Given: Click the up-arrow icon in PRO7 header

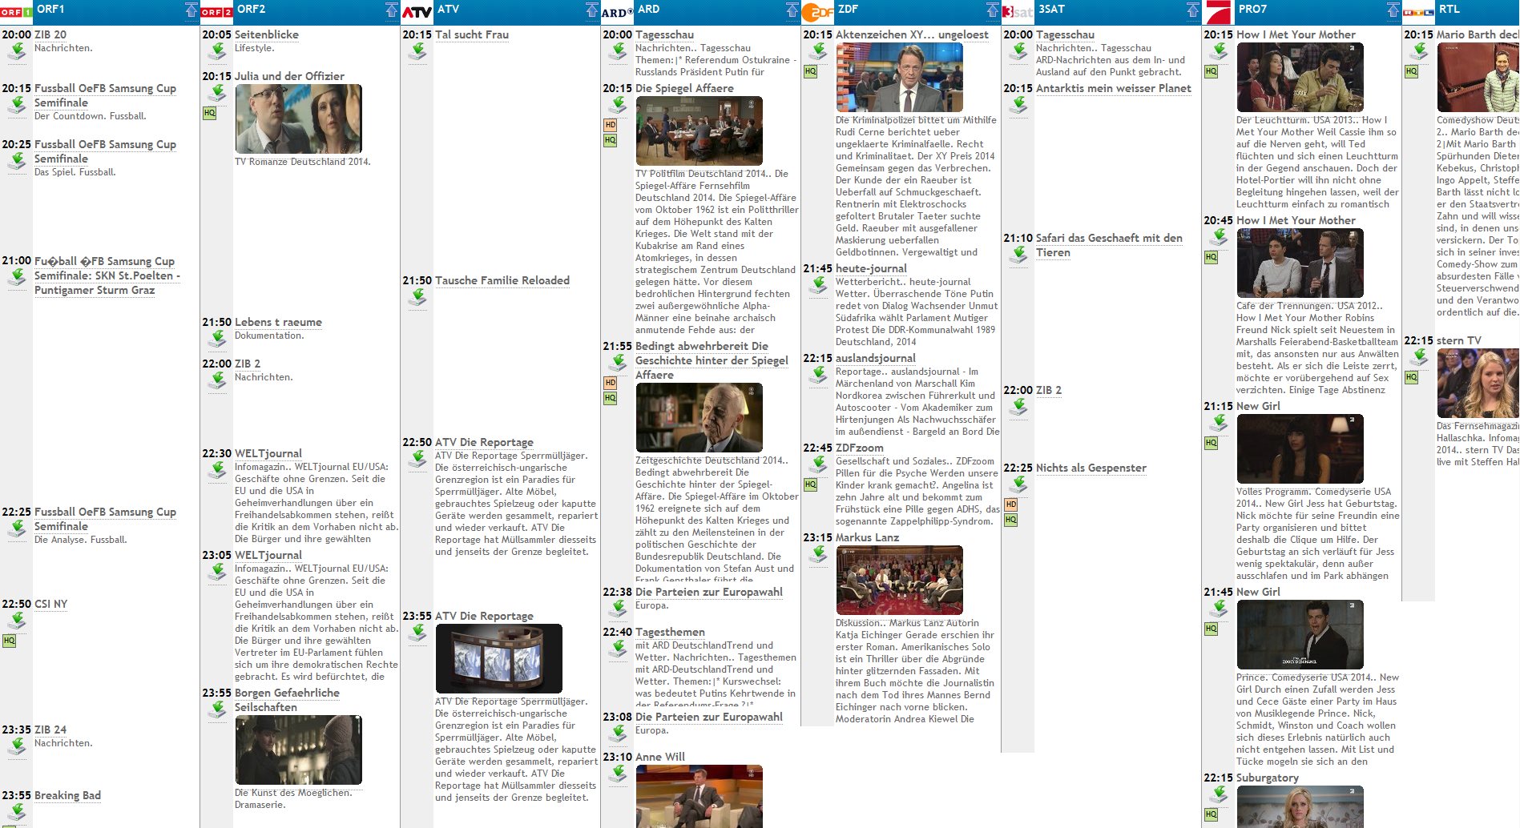Looking at the screenshot, I should coord(1393,10).
